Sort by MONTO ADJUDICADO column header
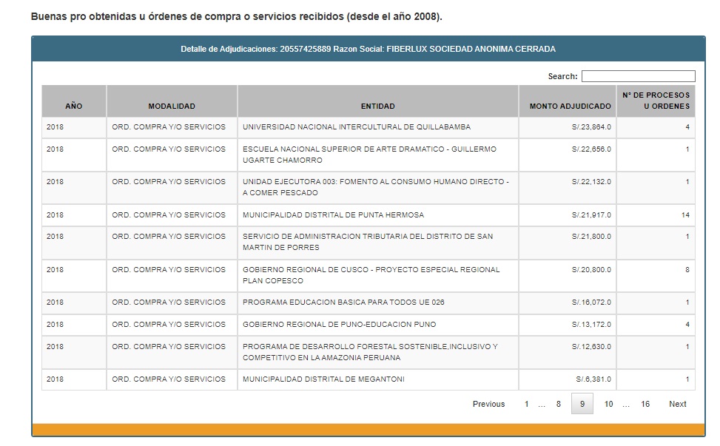720x446 pixels. pyautogui.click(x=570, y=107)
